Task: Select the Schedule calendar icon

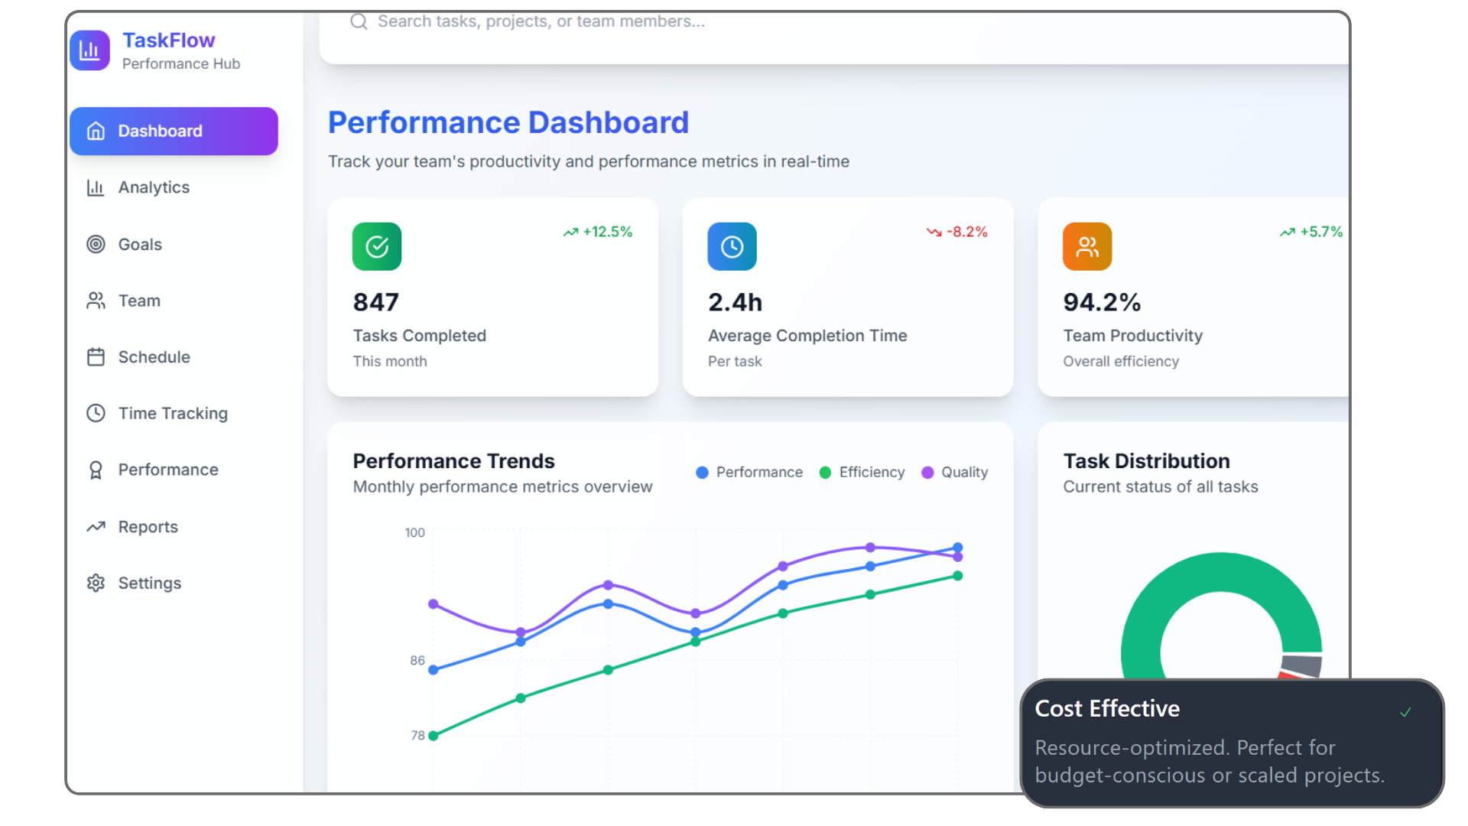Action: (96, 356)
